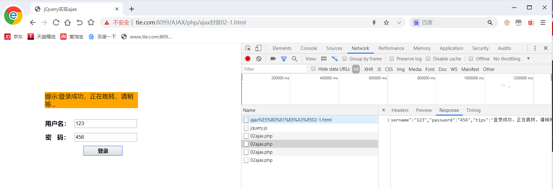
Task: Check the Offline checkbox
Action: [471, 59]
